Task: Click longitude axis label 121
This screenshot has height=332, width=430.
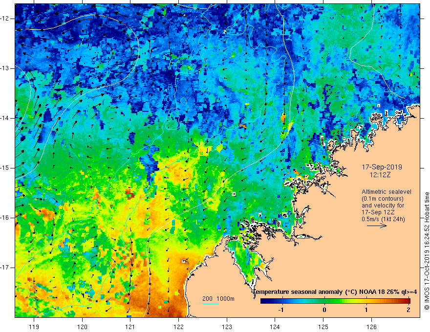Action: click(130, 327)
